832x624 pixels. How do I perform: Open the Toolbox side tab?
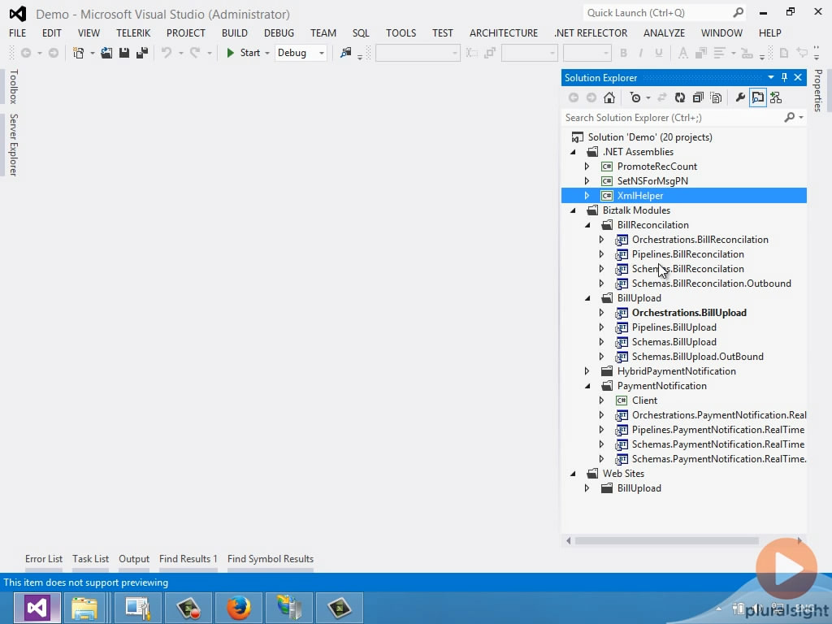coord(14,86)
